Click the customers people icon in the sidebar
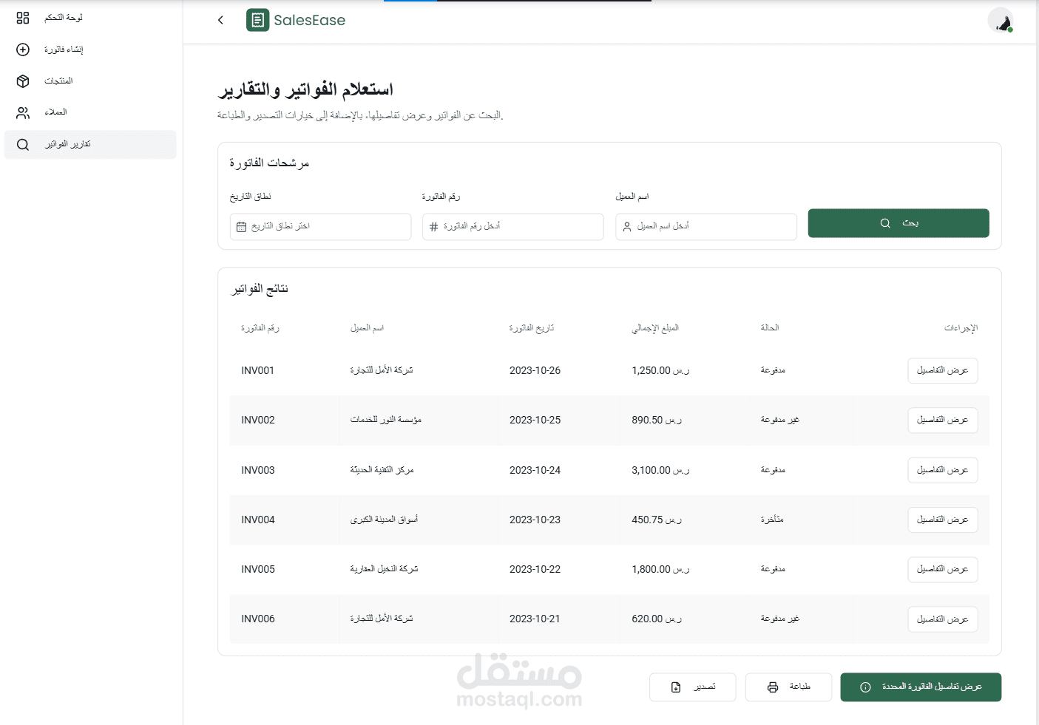 (x=23, y=113)
